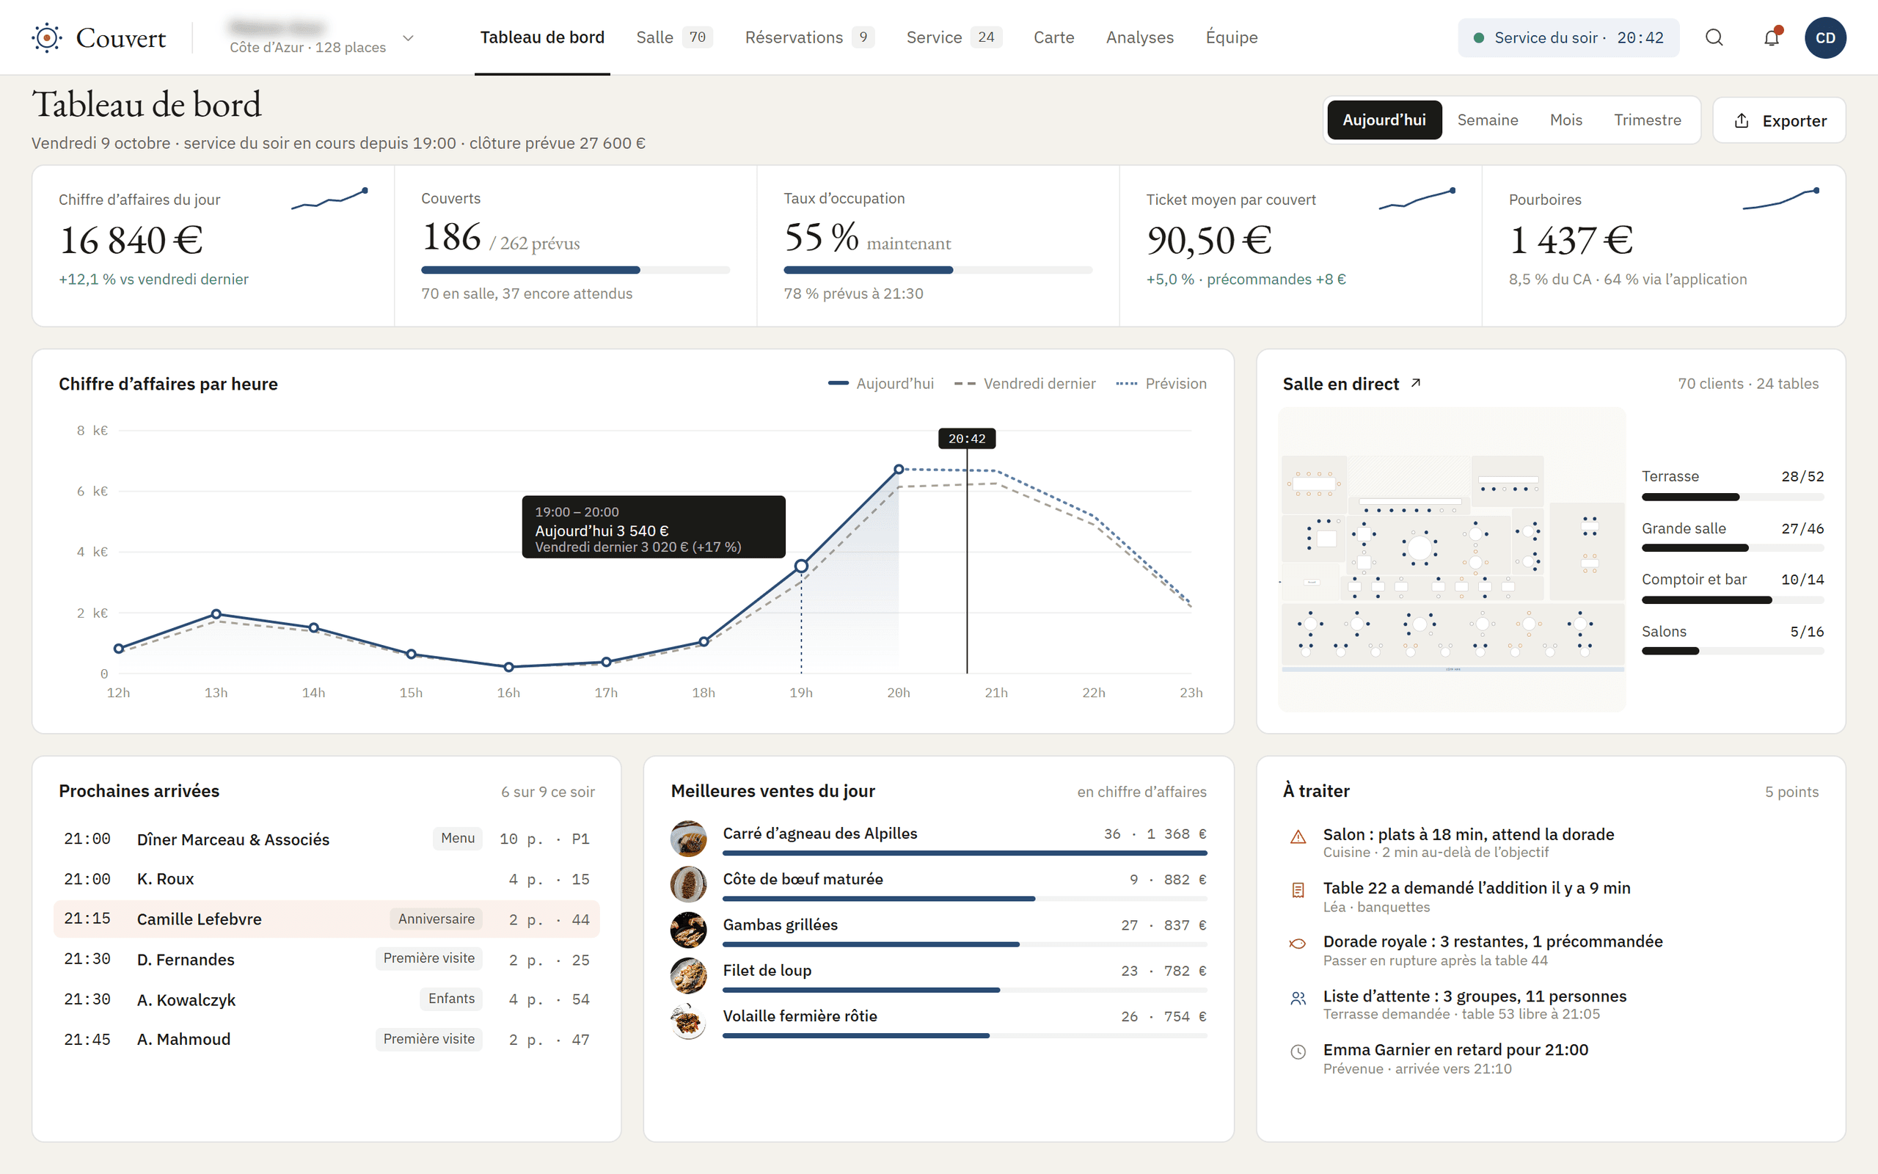Click the Anniversaire tag

tap(436, 919)
